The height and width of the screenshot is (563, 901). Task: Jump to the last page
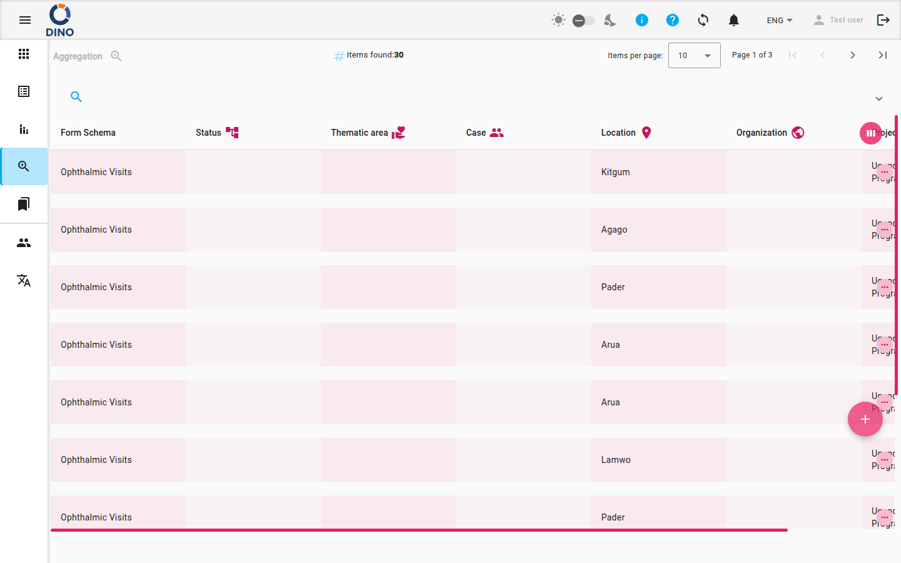[x=883, y=55]
